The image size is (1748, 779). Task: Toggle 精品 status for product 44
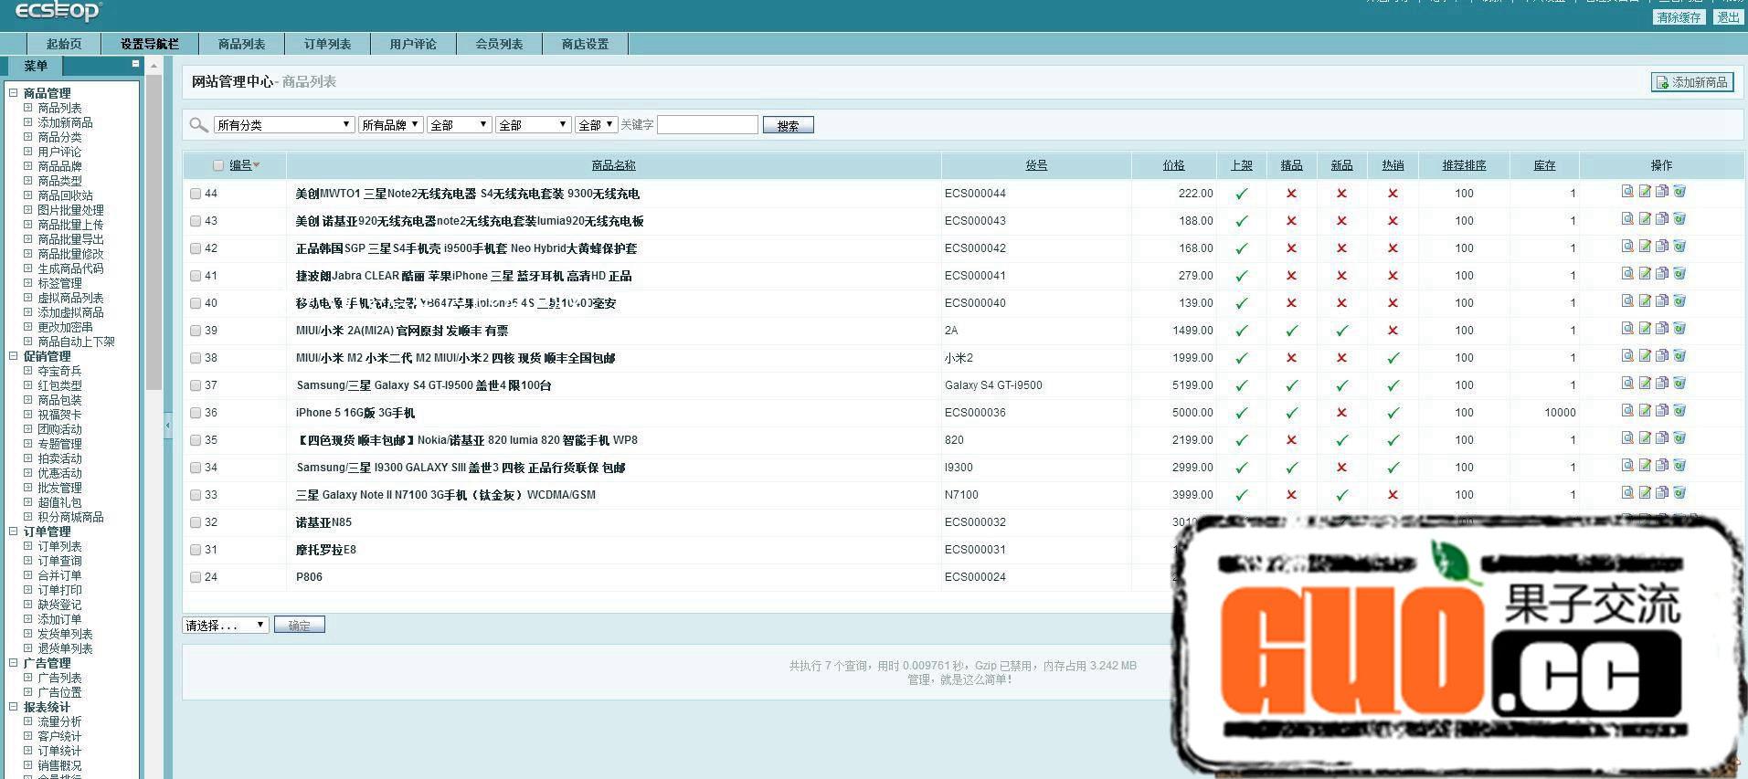pos(1291,194)
